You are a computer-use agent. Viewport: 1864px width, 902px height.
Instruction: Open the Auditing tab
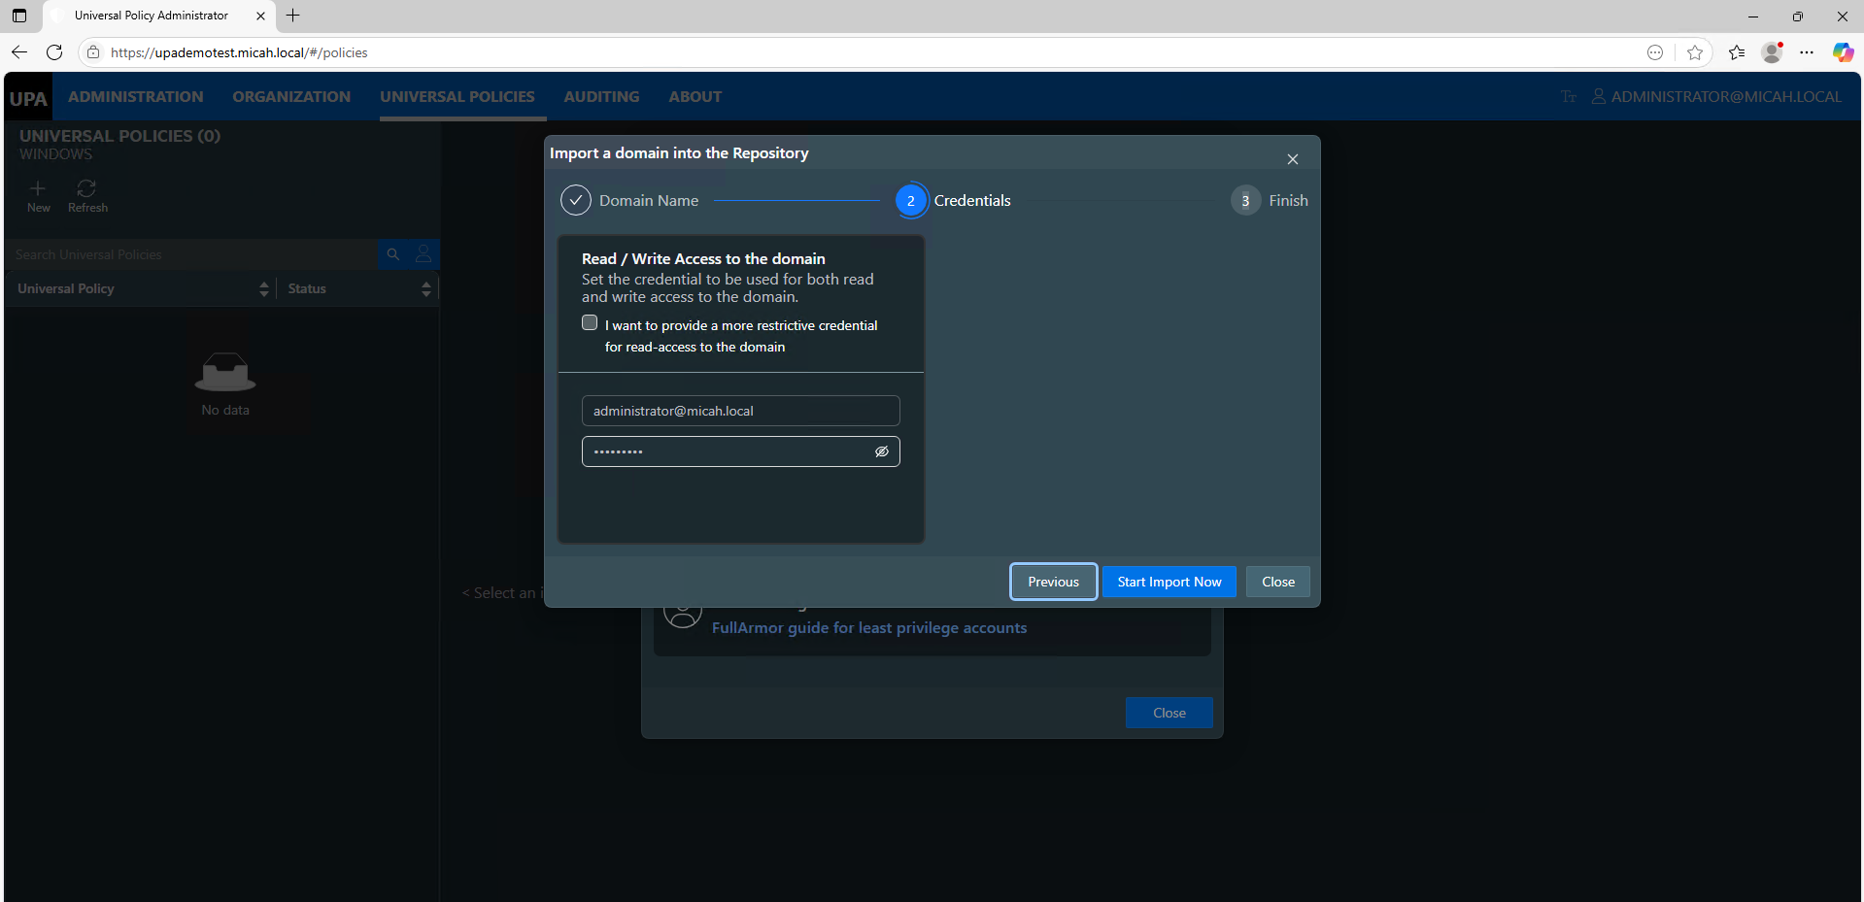pyautogui.click(x=601, y=97)
